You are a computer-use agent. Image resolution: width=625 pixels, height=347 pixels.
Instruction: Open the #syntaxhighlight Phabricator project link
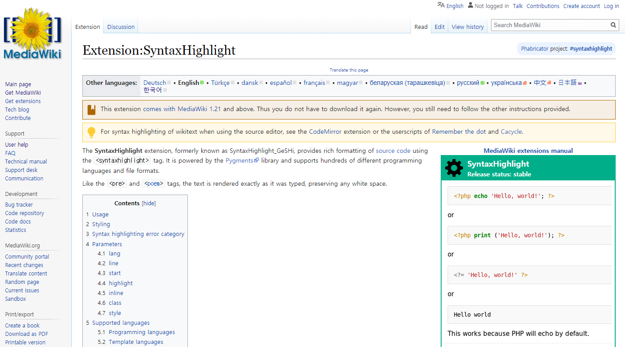[591, 49]
